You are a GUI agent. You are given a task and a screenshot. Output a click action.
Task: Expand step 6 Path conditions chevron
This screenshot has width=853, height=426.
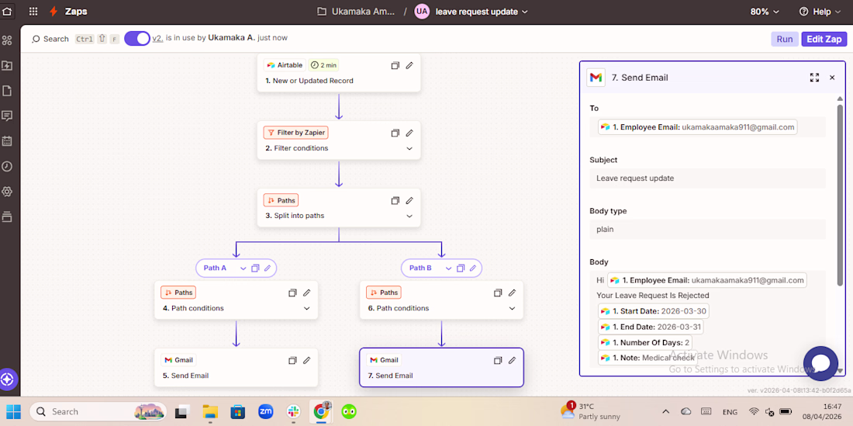click(x=512, y=309)
